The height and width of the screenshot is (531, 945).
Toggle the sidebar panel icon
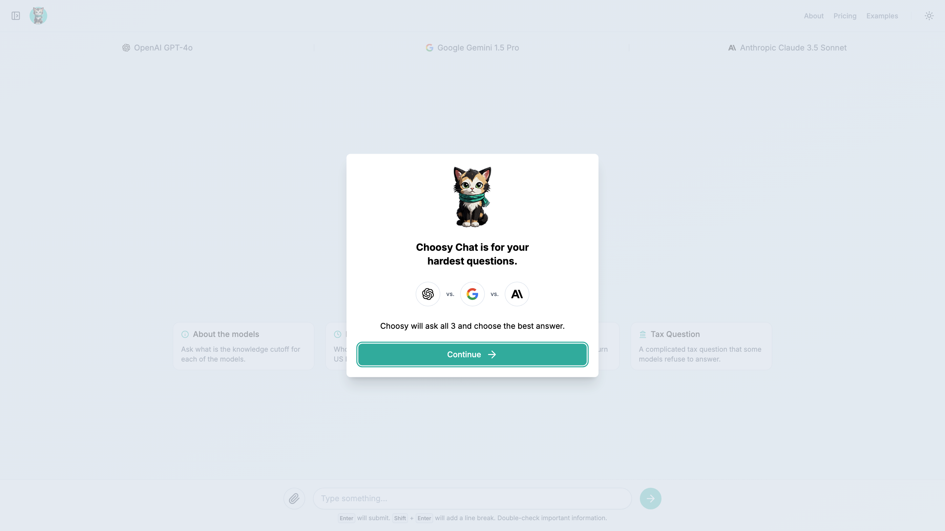15,16
